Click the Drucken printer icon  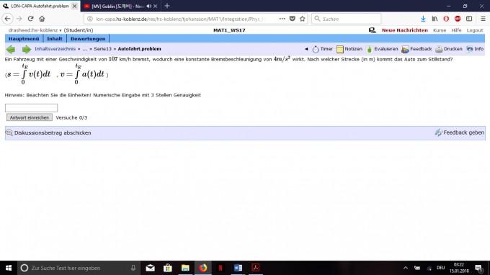coord(439,50)
